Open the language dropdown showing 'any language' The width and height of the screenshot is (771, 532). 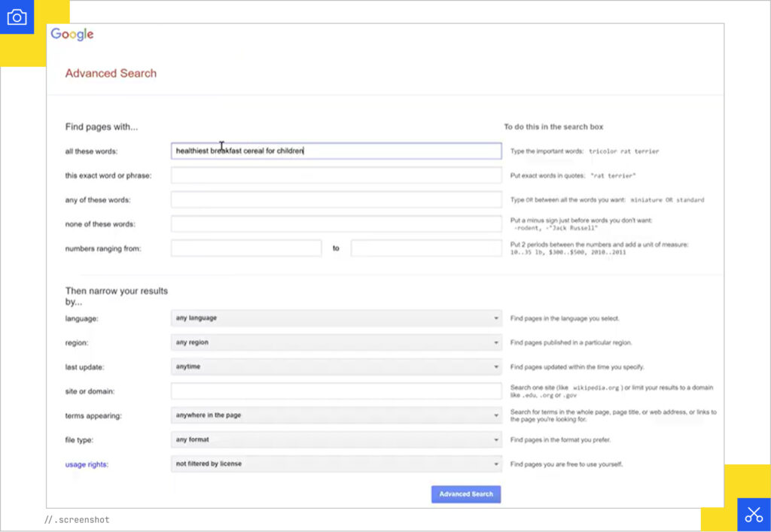[x=335, y=318]
